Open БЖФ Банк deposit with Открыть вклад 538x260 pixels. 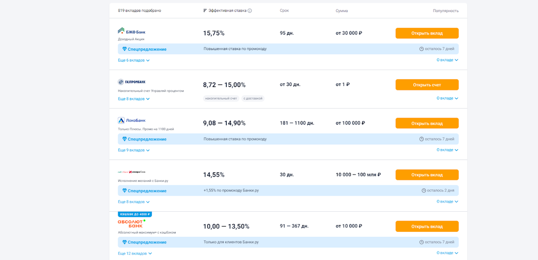tap(427, 34)
